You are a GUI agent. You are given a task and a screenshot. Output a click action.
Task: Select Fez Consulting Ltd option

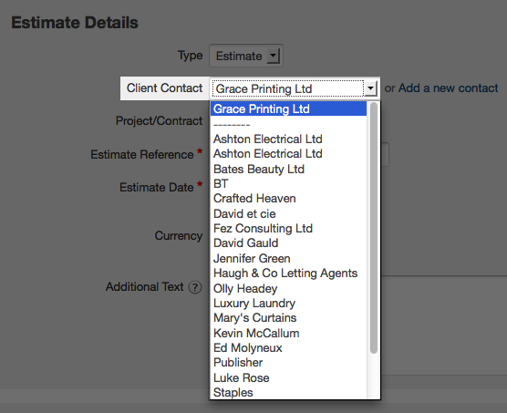(x=288, y=229)
